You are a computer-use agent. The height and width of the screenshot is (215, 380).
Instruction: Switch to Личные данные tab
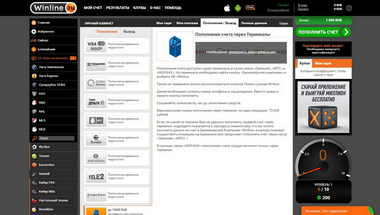coord(254,23)
